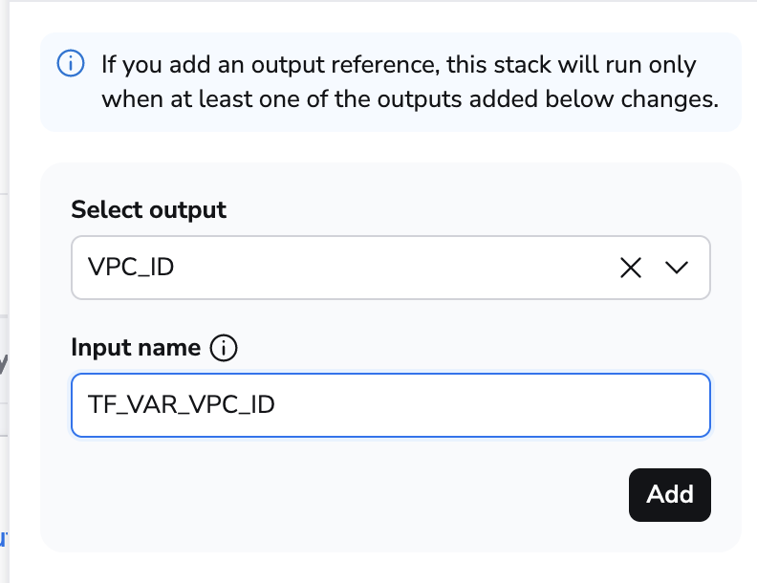Image resolution: width=757 pixels, height=583 pixels.
Task: Open the Select output combo box
Action: pos(382,268)
